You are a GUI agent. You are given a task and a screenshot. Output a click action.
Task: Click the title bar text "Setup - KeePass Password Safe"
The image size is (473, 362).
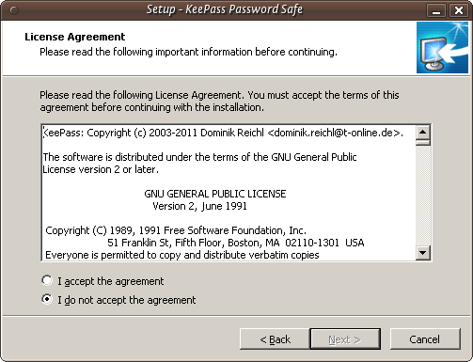coord(225,9)
